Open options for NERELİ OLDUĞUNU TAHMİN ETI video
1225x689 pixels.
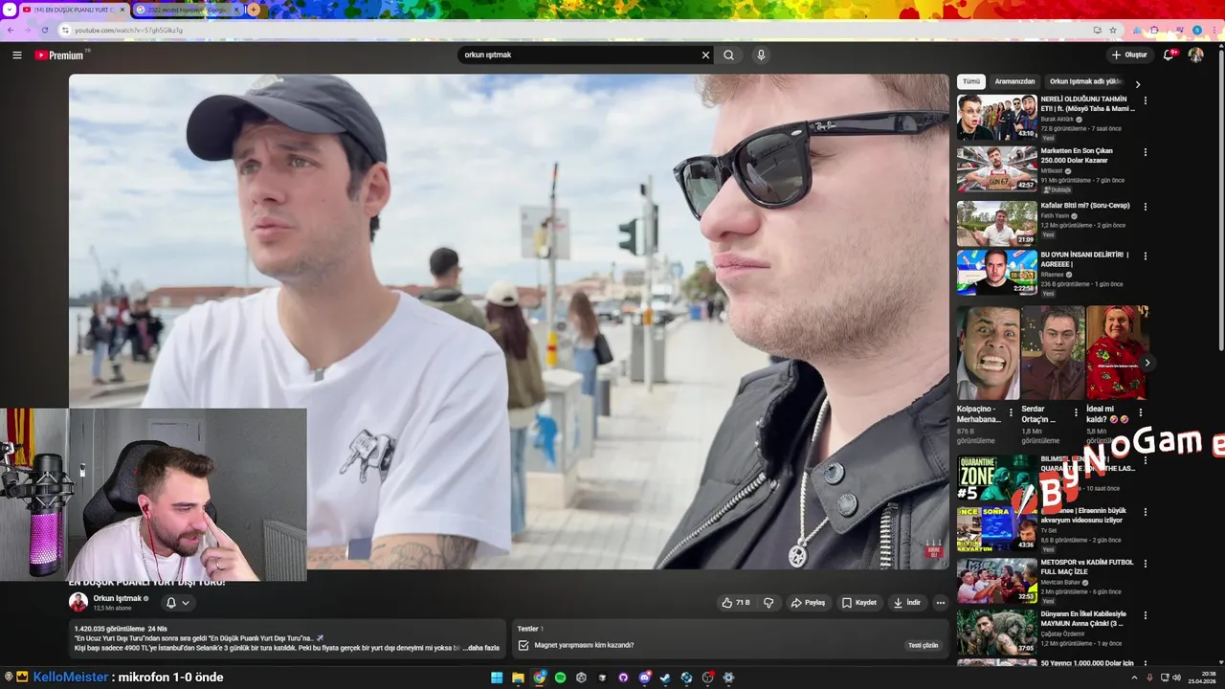(1145, 100)
